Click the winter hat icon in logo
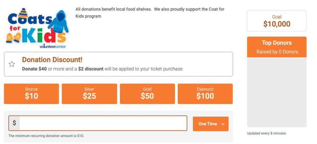 pyautogui.click(x=23, y=13)
